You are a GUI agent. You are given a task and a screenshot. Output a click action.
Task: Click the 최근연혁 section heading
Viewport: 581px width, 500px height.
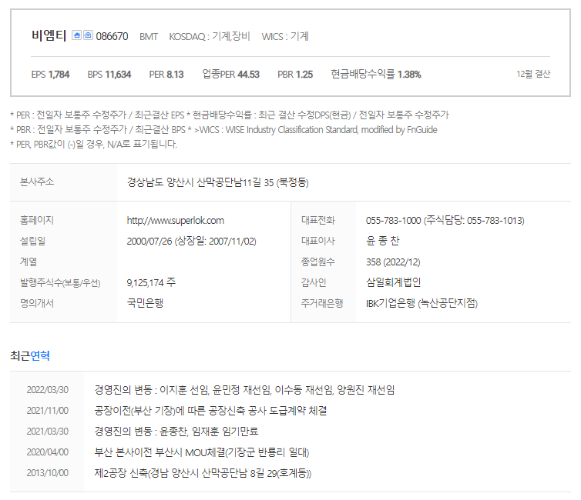click(x=30, y=355)
